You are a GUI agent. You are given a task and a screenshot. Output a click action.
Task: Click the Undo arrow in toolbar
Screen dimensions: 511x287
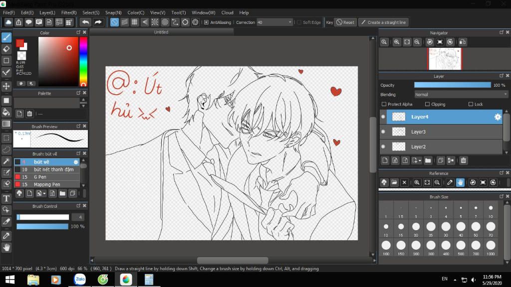click(x=85, y=22)
